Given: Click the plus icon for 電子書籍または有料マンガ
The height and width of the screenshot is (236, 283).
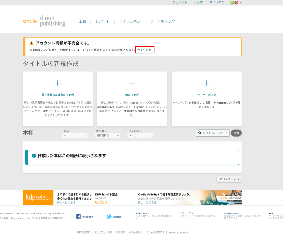Looking at the screenshot, I should coord(57,83).
